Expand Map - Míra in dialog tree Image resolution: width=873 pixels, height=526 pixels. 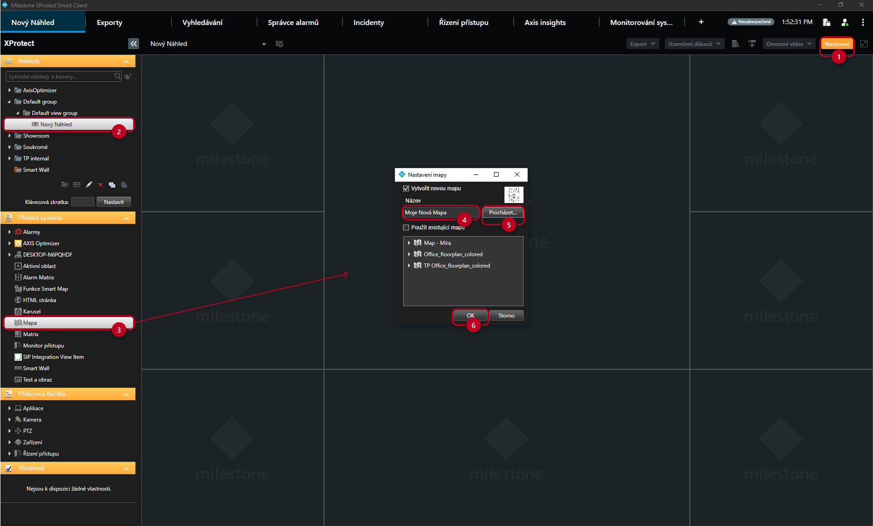point(409,243)
